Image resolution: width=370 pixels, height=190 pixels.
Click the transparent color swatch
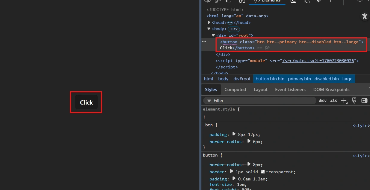coord(263,172)
